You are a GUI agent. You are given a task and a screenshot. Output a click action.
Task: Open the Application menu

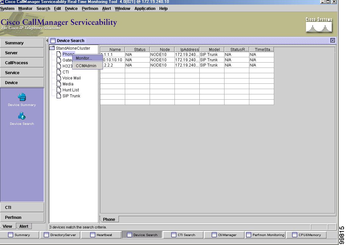point(145,9)
